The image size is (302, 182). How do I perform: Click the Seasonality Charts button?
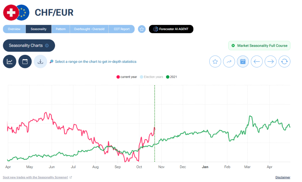point(29,45)
